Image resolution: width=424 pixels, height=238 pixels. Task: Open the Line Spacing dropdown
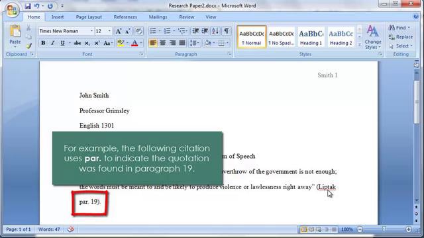[194, 43]
